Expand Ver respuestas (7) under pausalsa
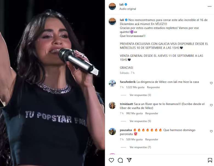 click(140, 147)
